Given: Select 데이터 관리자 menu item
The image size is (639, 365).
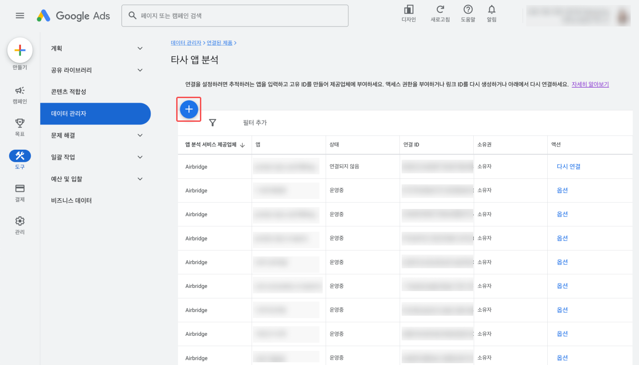Looking at the screenshot, I should [x=95, y=114].
